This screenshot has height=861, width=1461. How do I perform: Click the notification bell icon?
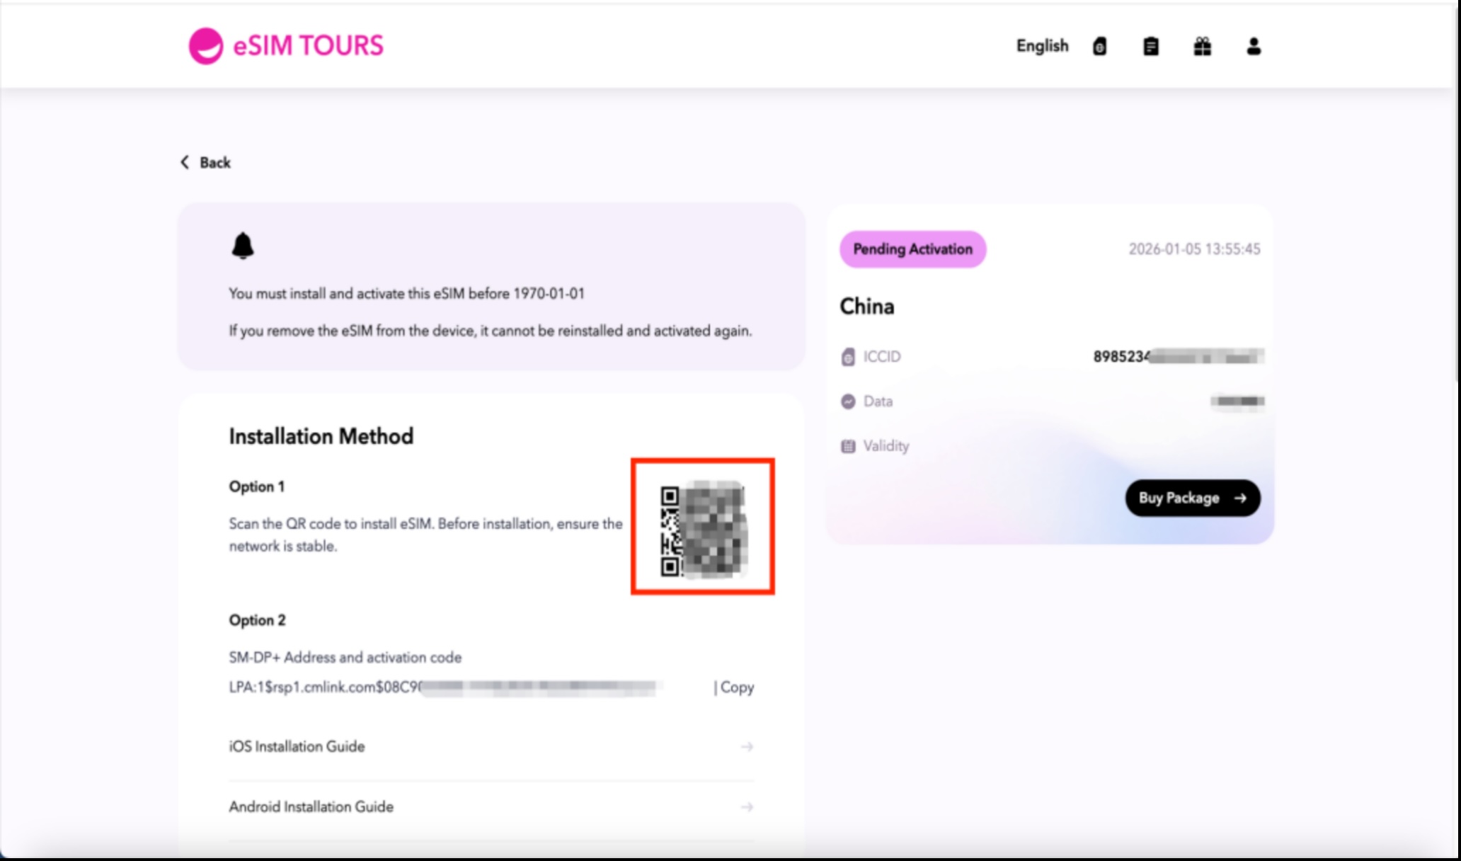243,244
